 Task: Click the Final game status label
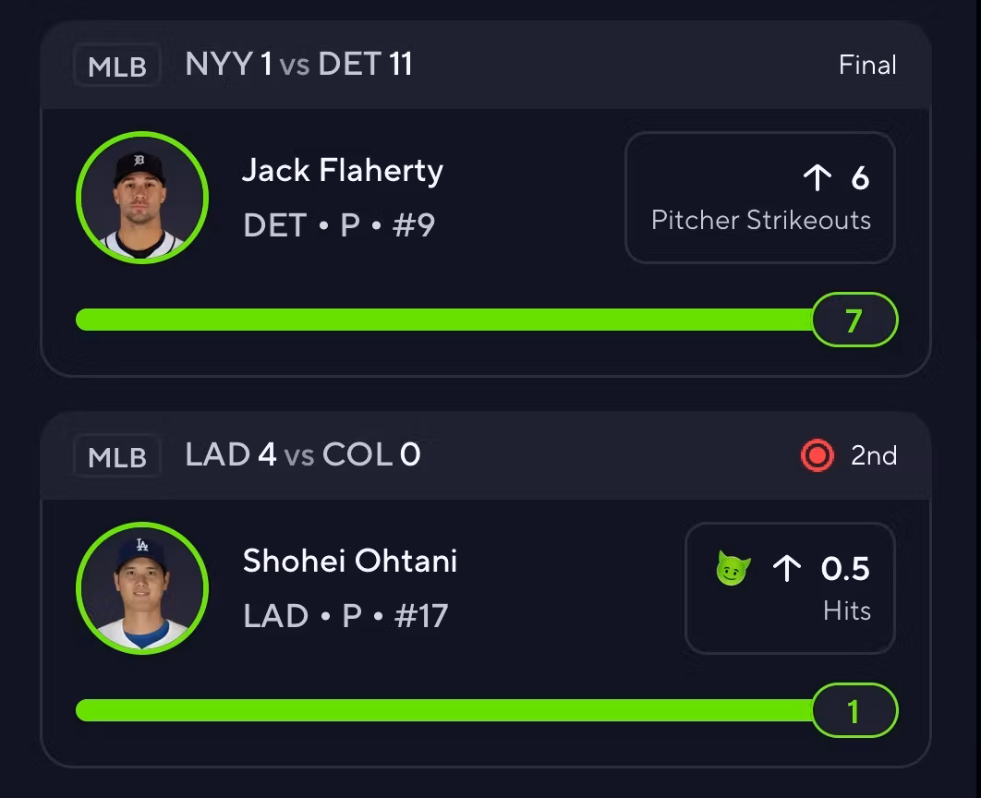point(867,65)
